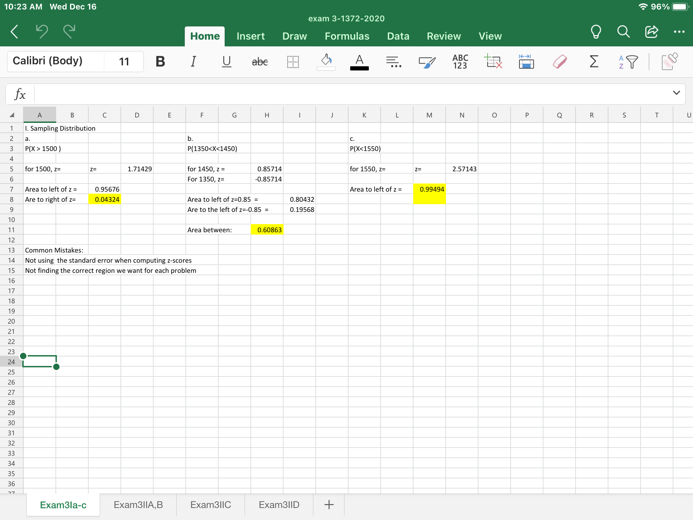Switch to the Data ribbon tab
Screen dimensions: 693x520
click(x=398, y=36)
